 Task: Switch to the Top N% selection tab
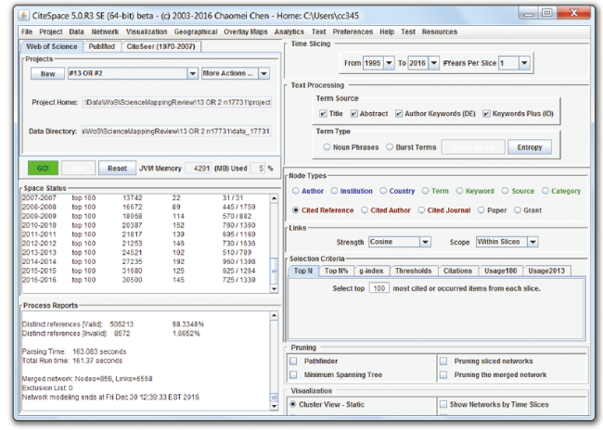point(336,271)
